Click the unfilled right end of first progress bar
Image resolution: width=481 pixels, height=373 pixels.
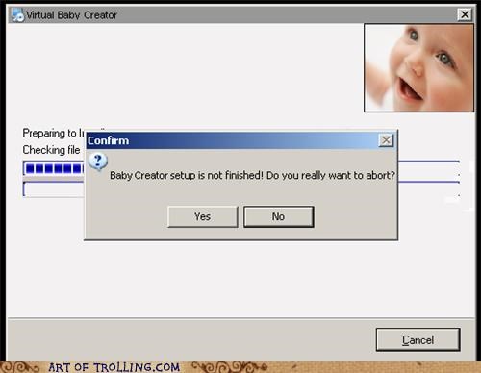pyautogui.click(x=429, y=168)
